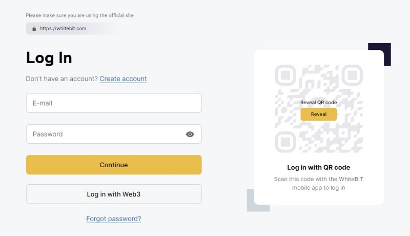Click the Log In page heading

coord(49,58)
